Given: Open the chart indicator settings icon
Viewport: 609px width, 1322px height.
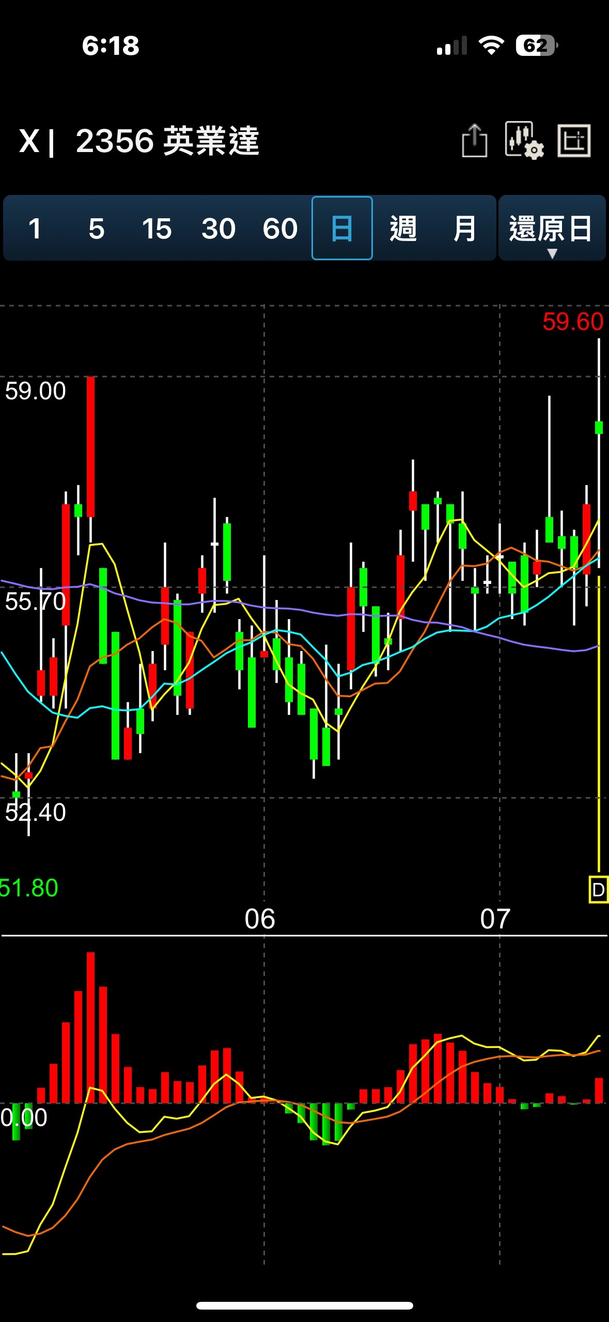Looking at the screenshot, I should pyautogui.click(x=524, y=141).
